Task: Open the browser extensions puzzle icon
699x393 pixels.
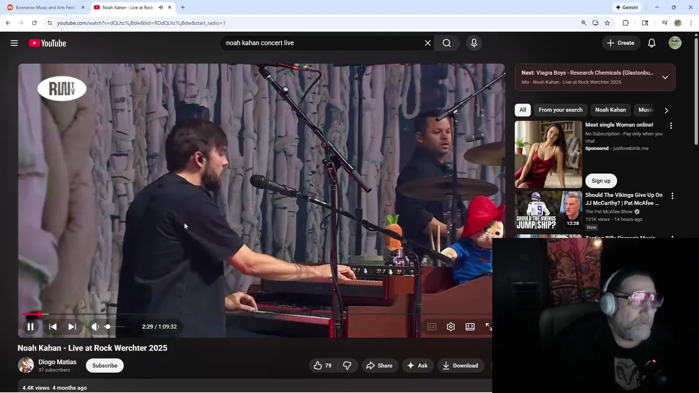Action: [626, 23]
